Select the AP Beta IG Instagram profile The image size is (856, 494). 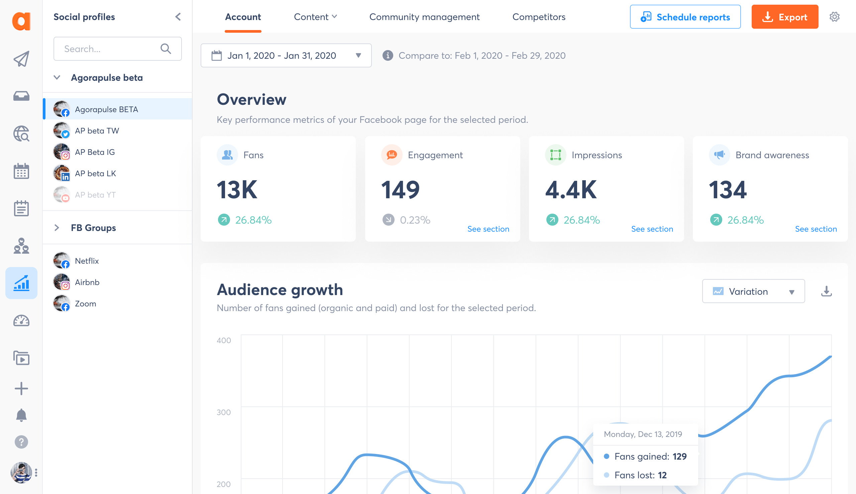pyautogui.click(x=95, y=152)
